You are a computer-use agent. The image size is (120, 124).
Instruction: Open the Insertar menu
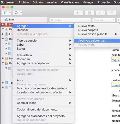[52, 2]
